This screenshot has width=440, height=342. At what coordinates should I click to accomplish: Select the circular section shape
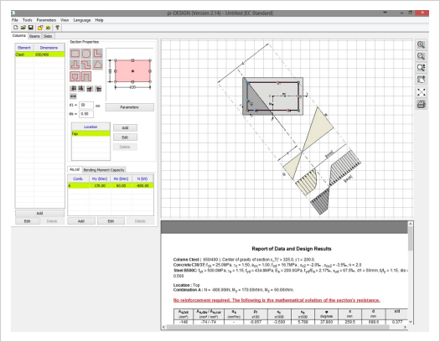pyautogui.click(x=86, y=54)
